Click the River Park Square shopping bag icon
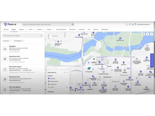The width and height of the screenshot is (155, 116). click(5, 69)
